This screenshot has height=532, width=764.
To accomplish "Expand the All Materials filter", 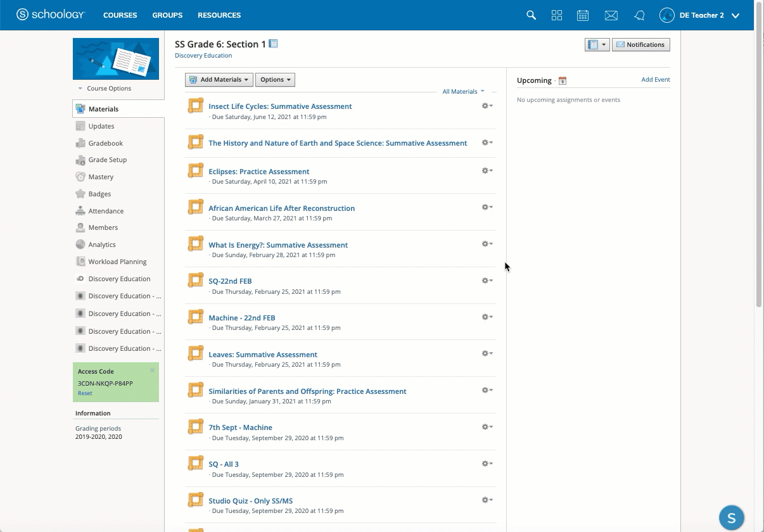I will pos(463,92).
